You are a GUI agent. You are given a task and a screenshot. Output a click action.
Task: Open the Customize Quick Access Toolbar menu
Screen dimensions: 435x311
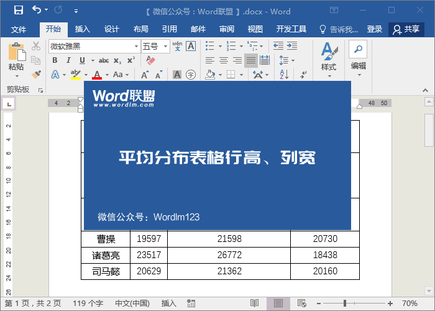coord(76,11)
